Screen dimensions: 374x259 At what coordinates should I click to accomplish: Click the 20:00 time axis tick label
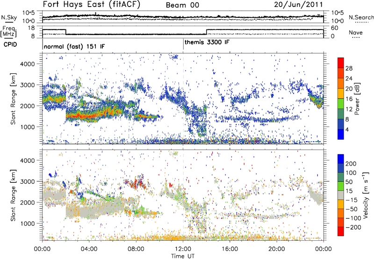click(x=277, y=249)
